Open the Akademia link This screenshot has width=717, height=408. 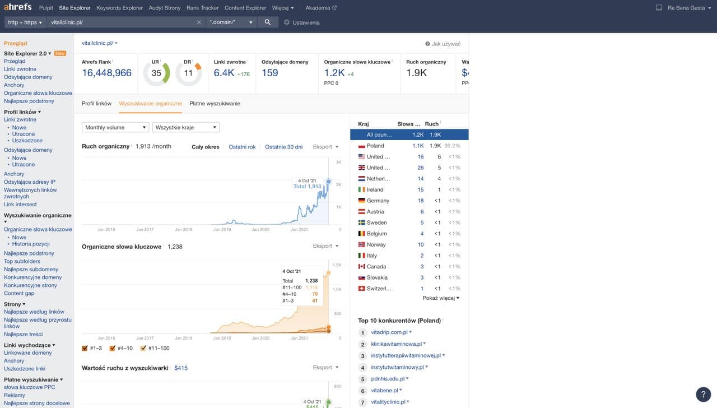tap(321, 8)
